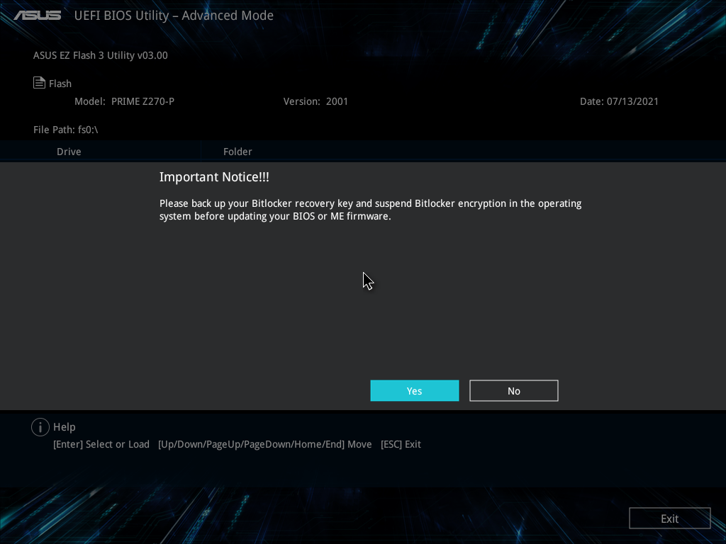Click the ASUS EZ Flash 3 Utility title
Screen dimensions: 726x544
pyautogui.click(x=101, y=55)
